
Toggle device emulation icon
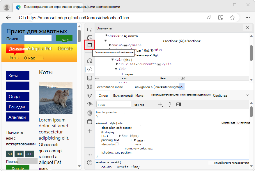90,37
